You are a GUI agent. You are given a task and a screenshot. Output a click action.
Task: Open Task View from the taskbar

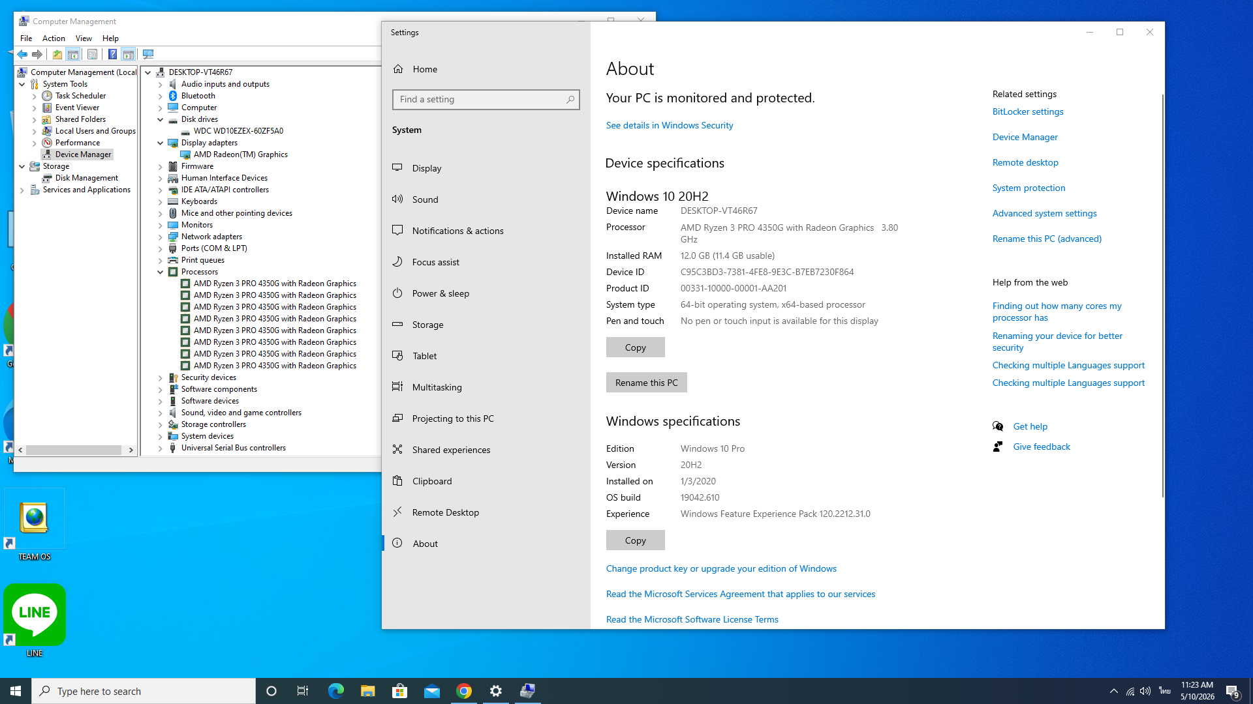(303, 691)
